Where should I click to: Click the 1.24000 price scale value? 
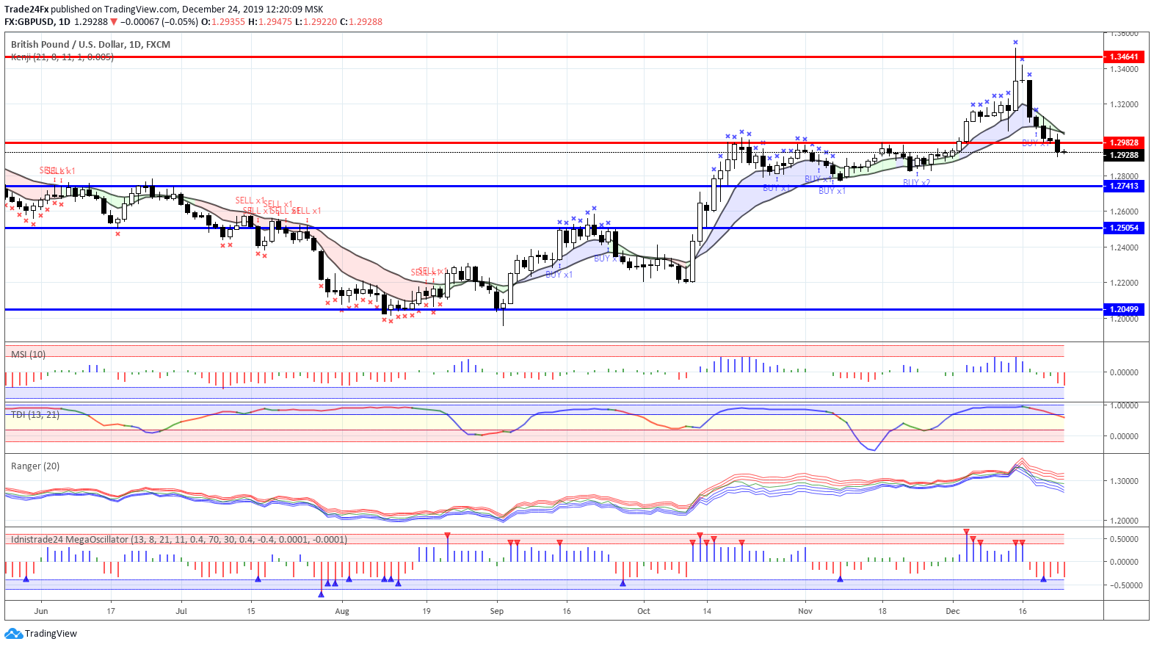pos(1125,247)
